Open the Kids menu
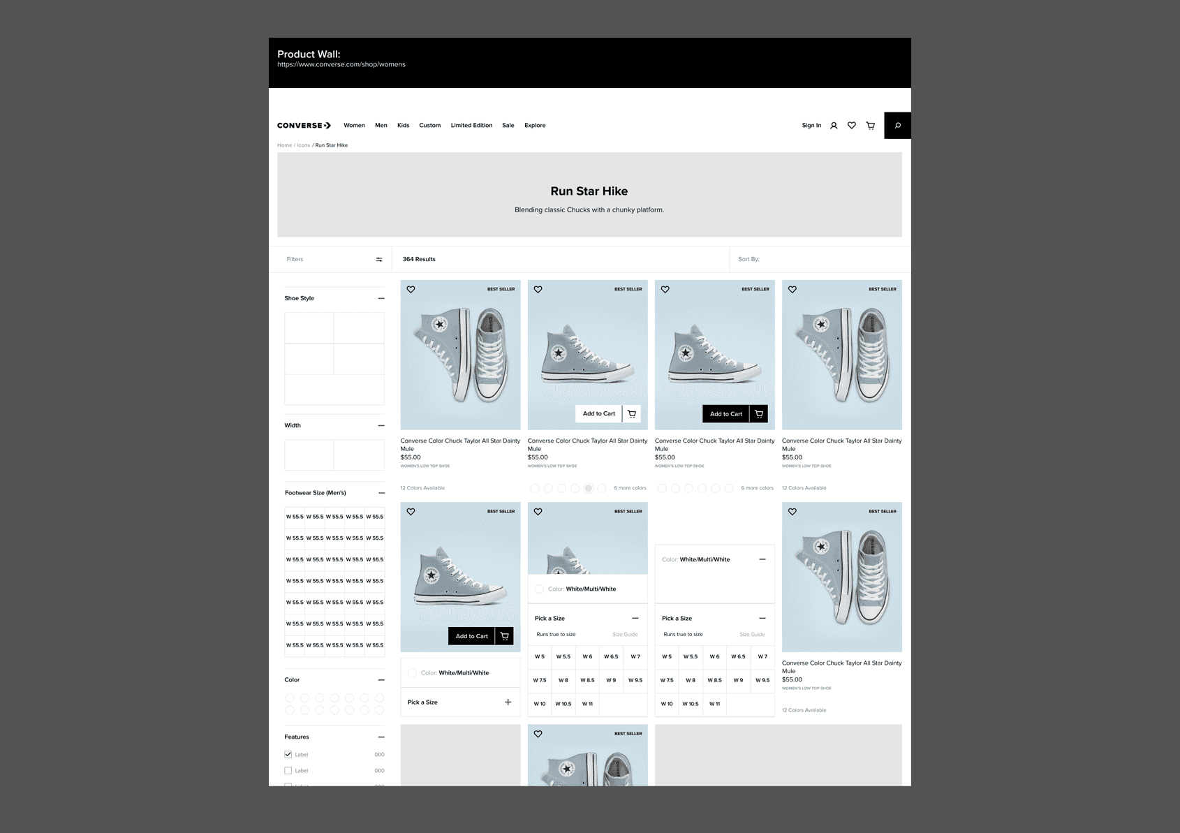Viewport: 1180px width, 833px height. tap(404, 126)
